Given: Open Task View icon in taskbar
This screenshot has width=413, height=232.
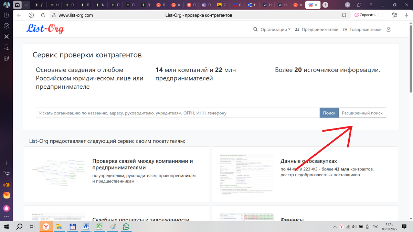Looking at the screenshot, I should click(x=32, y=227).
